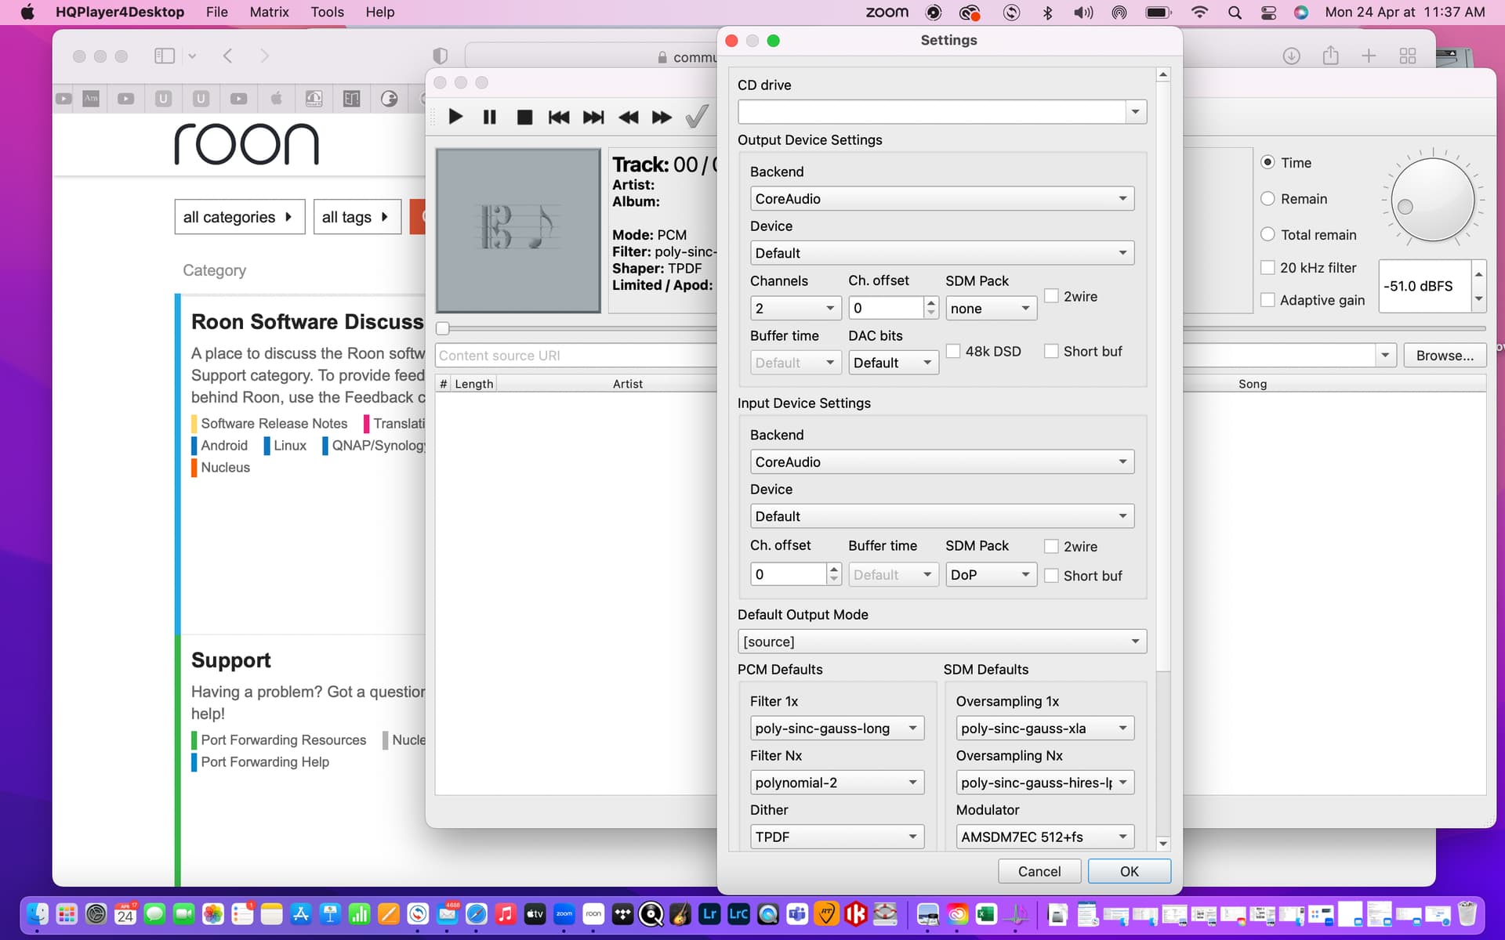Image resolution: width=1505 pixels, height=940 pixels.
Task: Click the OK button in Settings
Action: click(x=1129, y=871)
